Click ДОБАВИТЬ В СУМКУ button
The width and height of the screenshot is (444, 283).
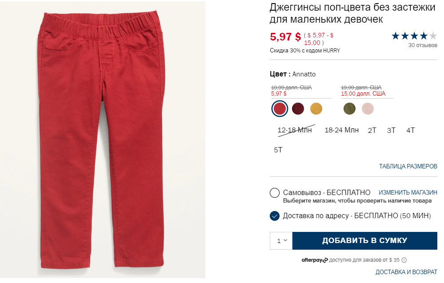click(365, 241)
